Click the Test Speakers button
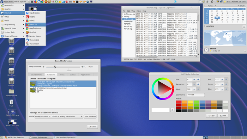The height and width of the screenshot is (139, 247). coord(90,116)
